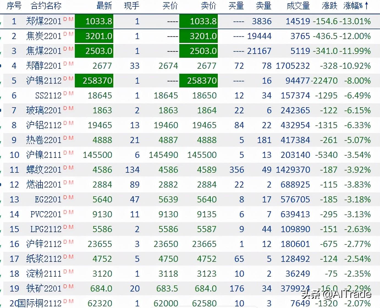Click the 序号 column header
The height and width of the screenshot is (308, 380).
[14, 5]
